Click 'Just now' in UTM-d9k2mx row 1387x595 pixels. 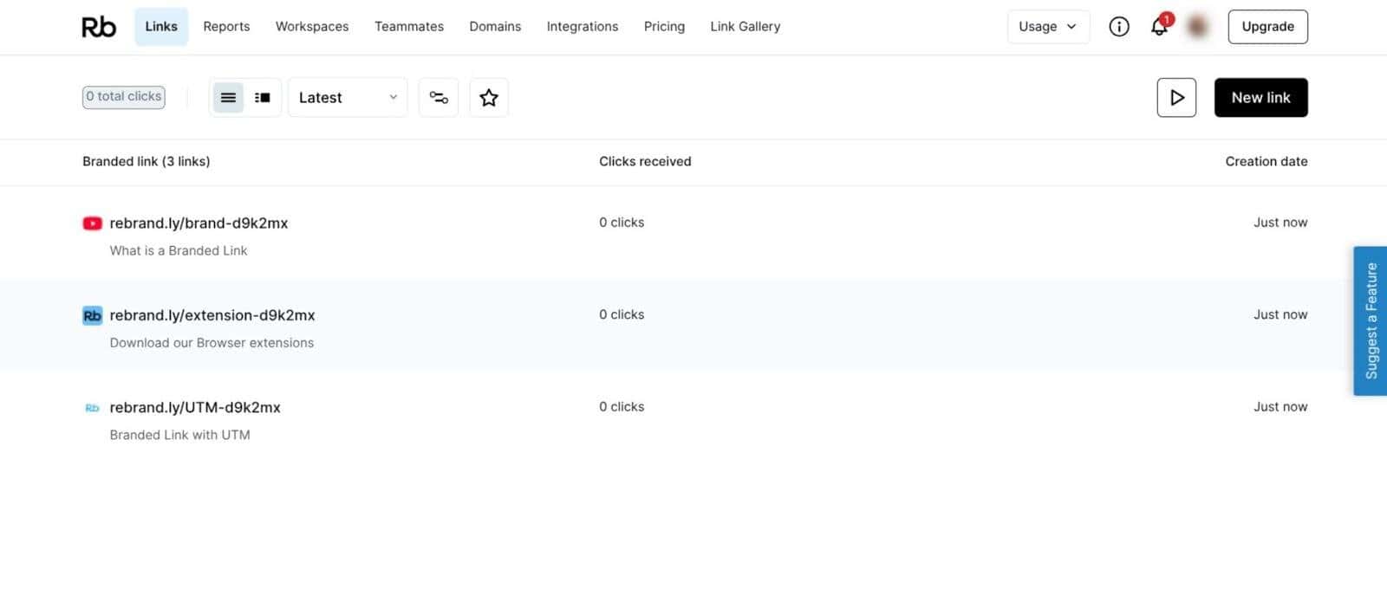(x=1280, y=406)
